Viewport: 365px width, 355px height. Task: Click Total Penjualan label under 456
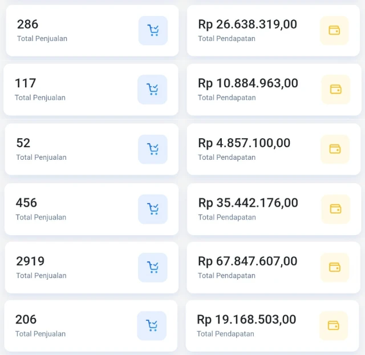[41, 217]
